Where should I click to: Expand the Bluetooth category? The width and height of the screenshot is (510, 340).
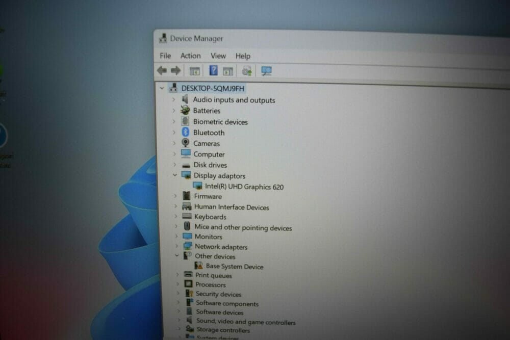pos(174,133)
